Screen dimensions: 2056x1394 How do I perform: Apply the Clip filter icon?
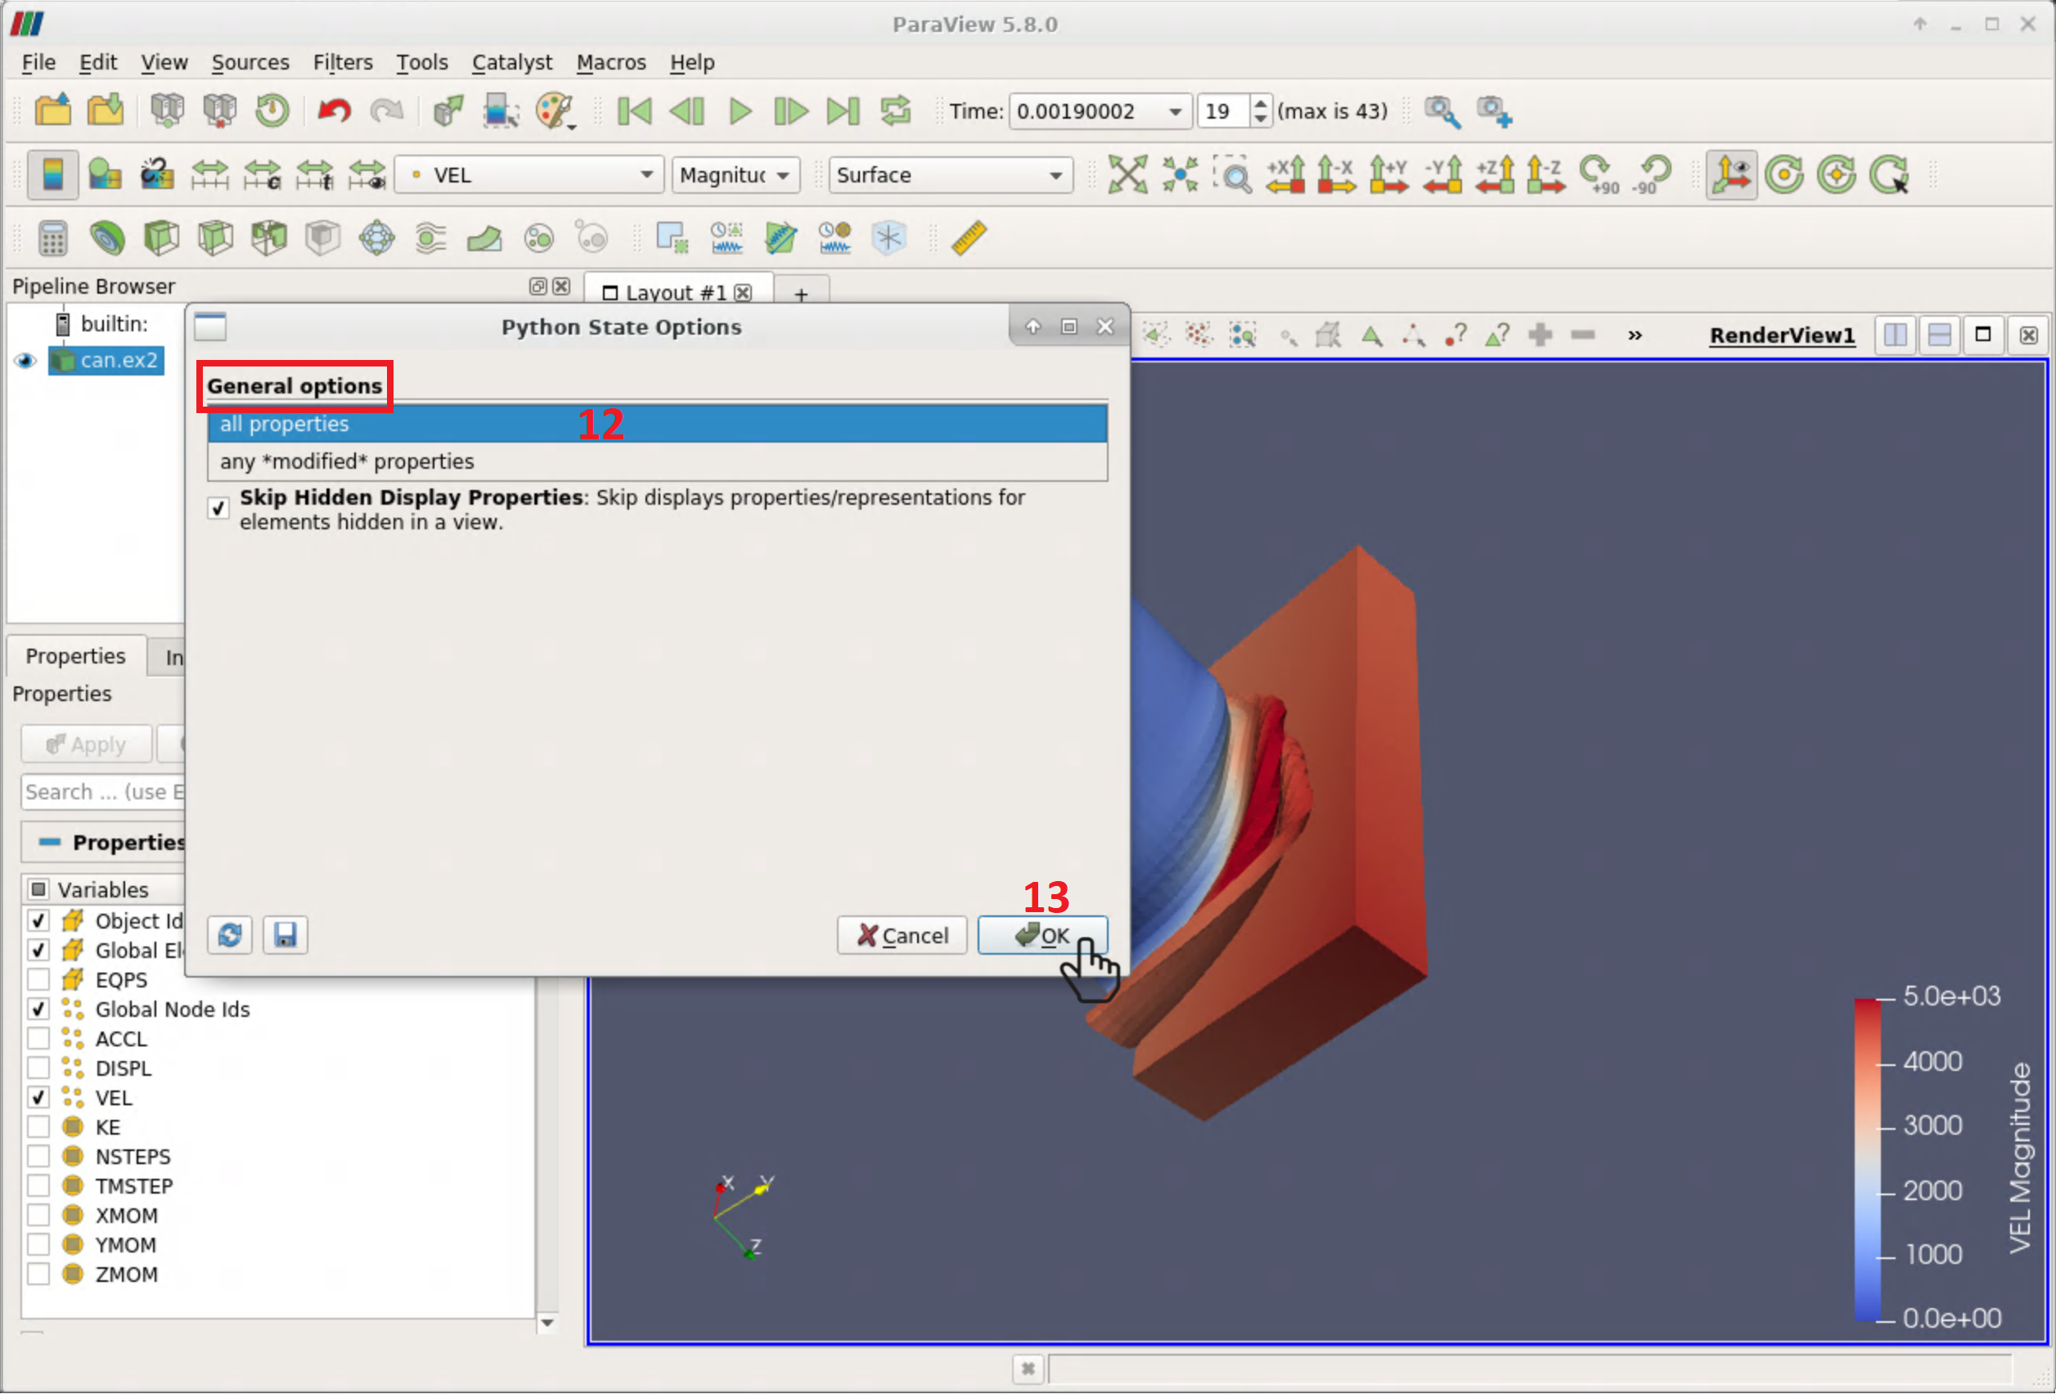(x=161, y=238)
